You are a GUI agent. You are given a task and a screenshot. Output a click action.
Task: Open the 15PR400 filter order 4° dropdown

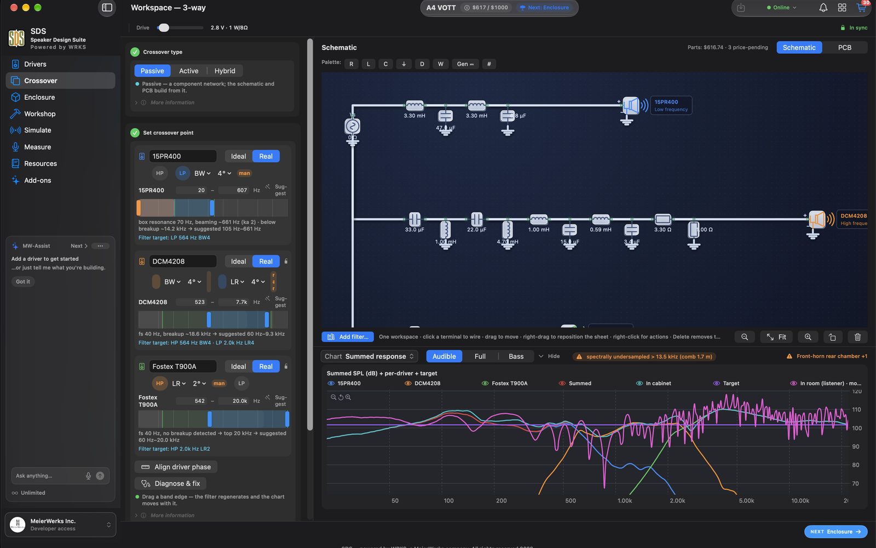click(x=224, y=173)
